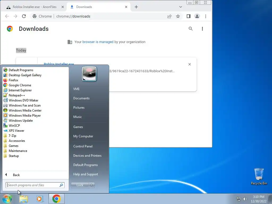Open Help and Support
The width and height of the screenshot is (272, 204).
[x=86, y=174]
